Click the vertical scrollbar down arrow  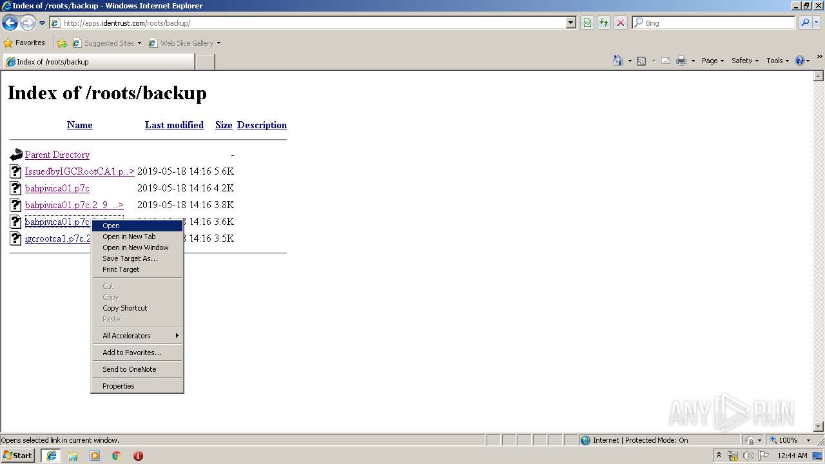(x=819, y=427)
